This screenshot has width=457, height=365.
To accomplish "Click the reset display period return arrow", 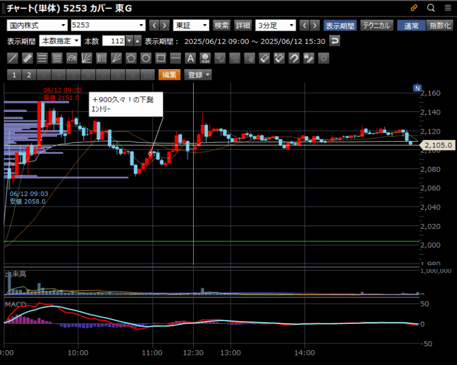I will pos(335,41).
